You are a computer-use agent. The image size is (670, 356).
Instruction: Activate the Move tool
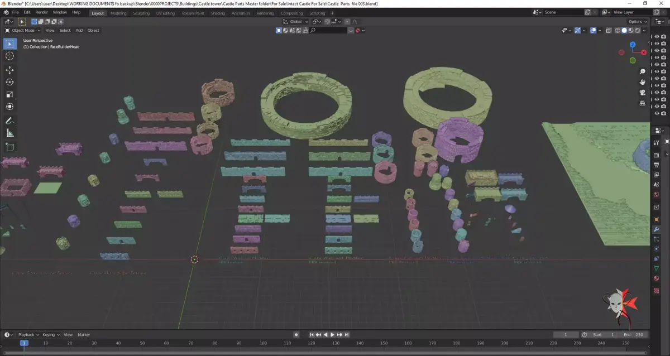click(x=9, y=70)
